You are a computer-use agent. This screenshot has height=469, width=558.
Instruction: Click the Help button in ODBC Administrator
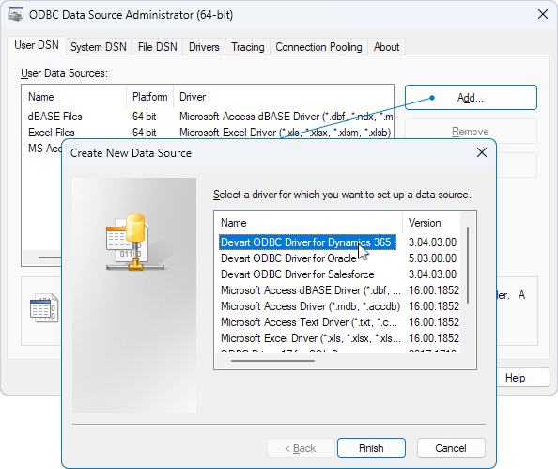pyautogui.click(x=523, y=378)
